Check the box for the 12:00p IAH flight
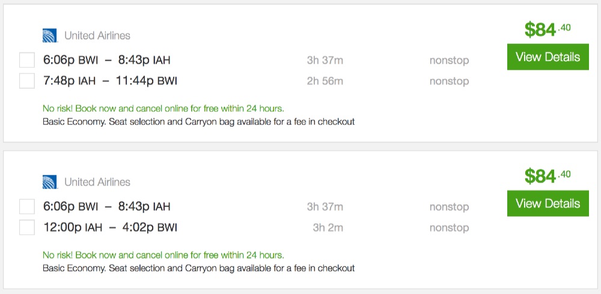 tap(27, 227)
